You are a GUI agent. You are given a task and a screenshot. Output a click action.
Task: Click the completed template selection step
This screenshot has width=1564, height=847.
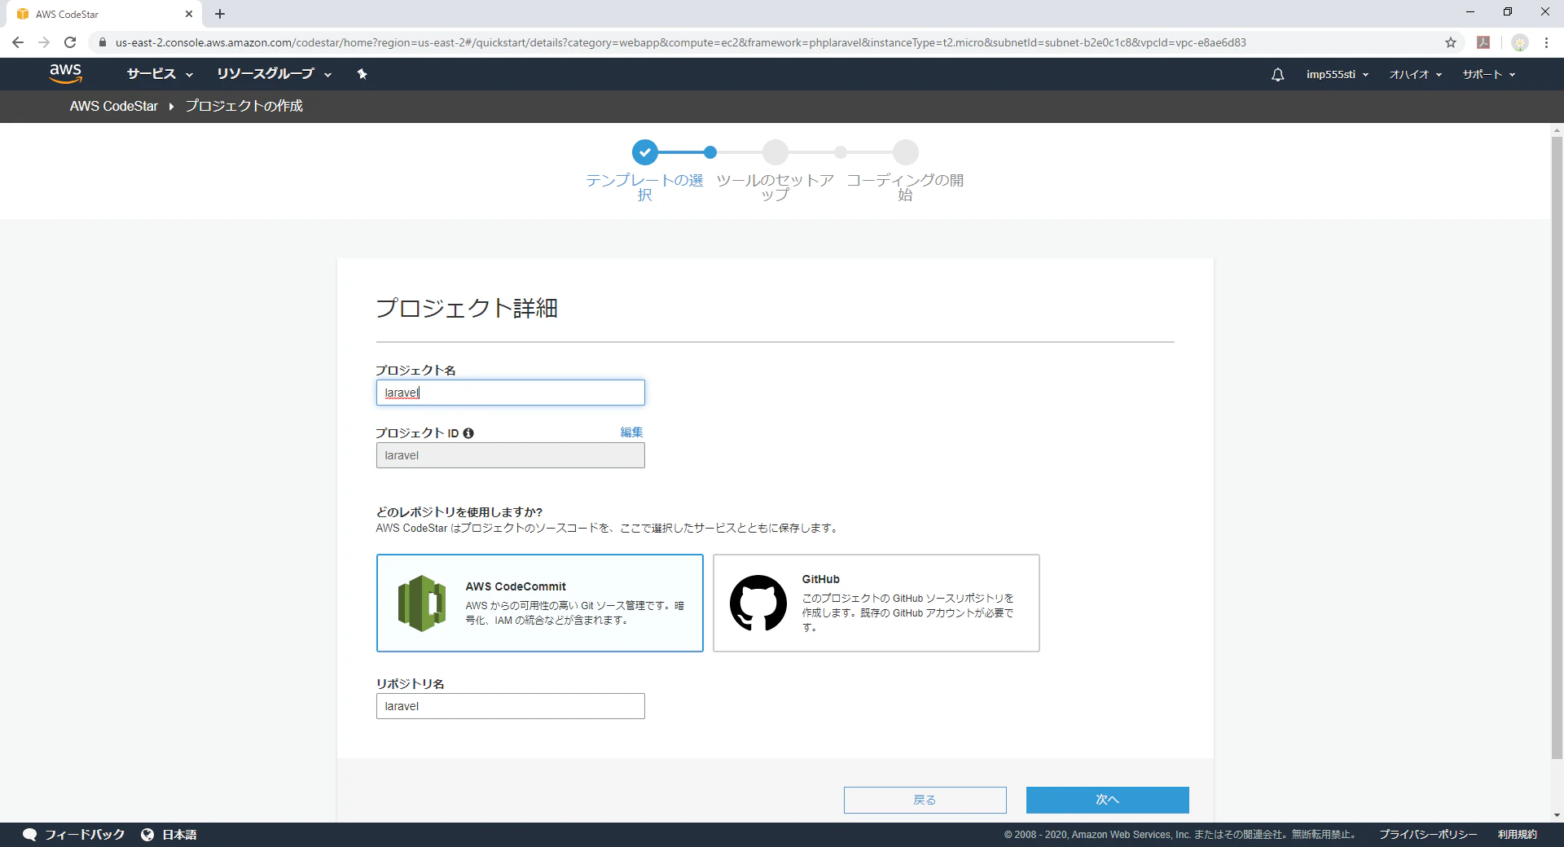click(645, 152)
